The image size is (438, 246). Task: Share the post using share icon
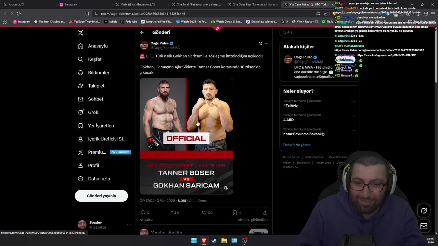[265, 213]
